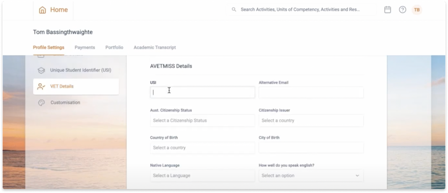Open the Customisation section
Screen dimensions: 448x193
(x=65, y=103)
